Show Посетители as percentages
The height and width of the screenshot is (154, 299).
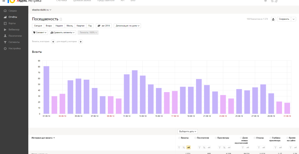pos(204,147)
